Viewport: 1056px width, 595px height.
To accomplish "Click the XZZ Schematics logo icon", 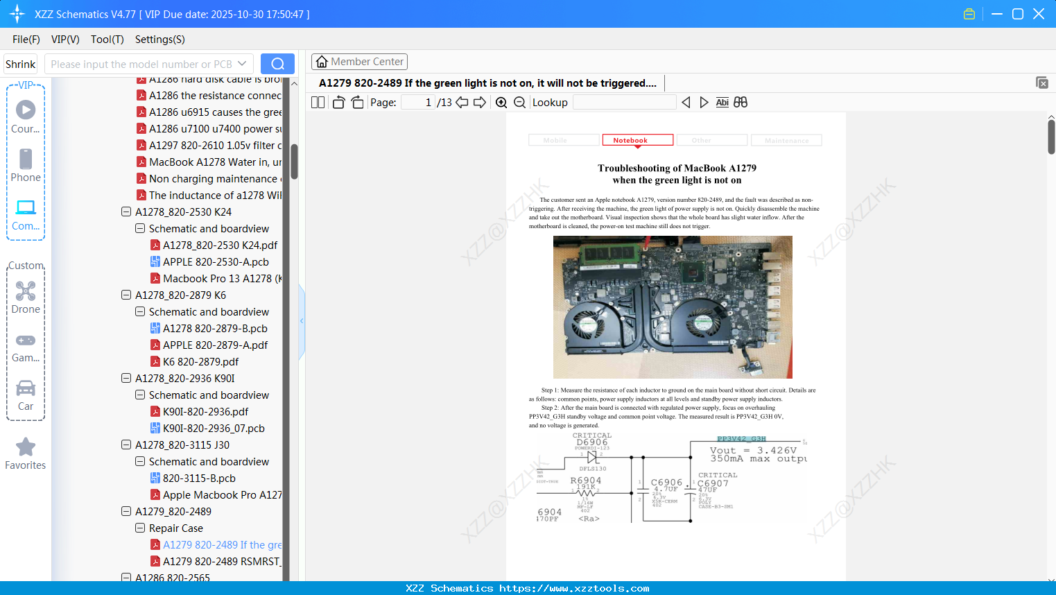I will [x=17, y=14].
